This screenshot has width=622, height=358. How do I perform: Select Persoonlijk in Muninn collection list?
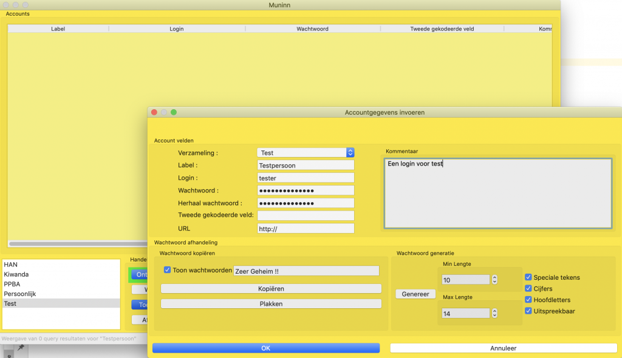coord(61,294)
